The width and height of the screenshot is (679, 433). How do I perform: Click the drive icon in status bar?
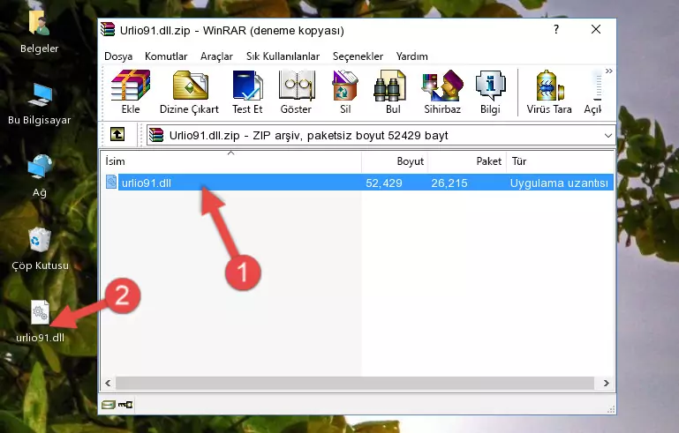tap(109, 405)
